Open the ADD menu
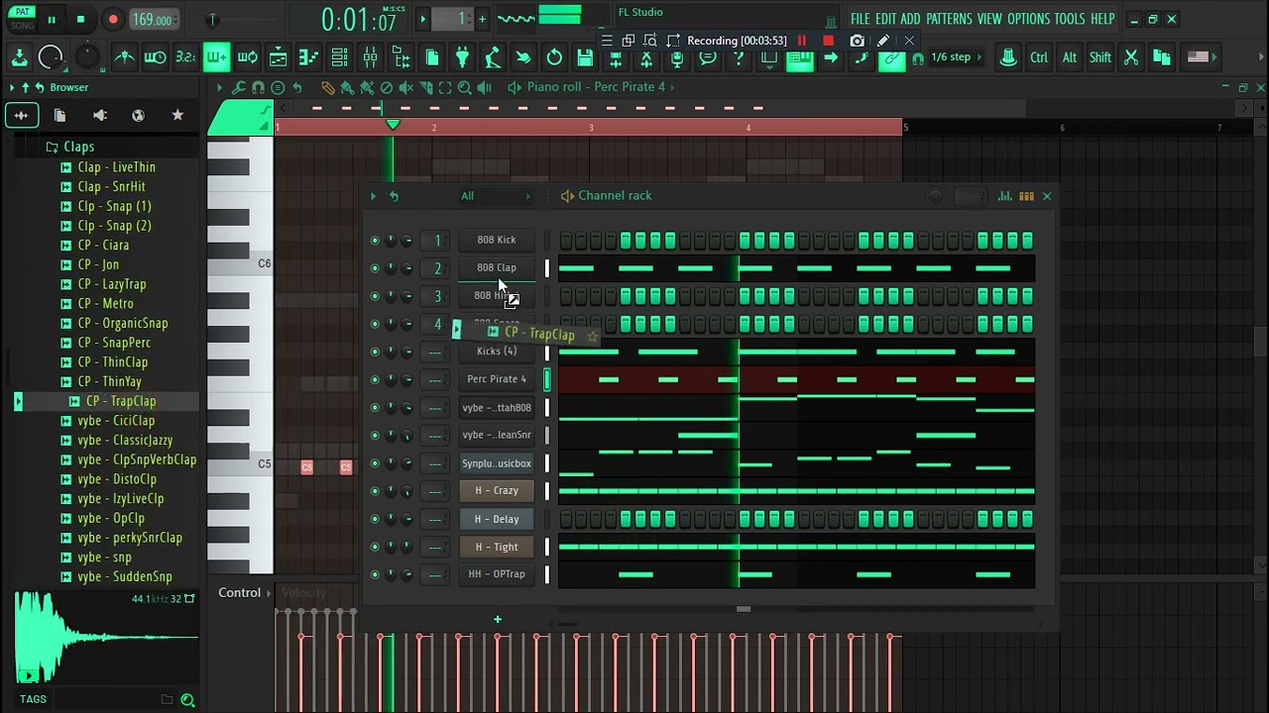This screenshot has height=713, width=1269. (910, 19)
